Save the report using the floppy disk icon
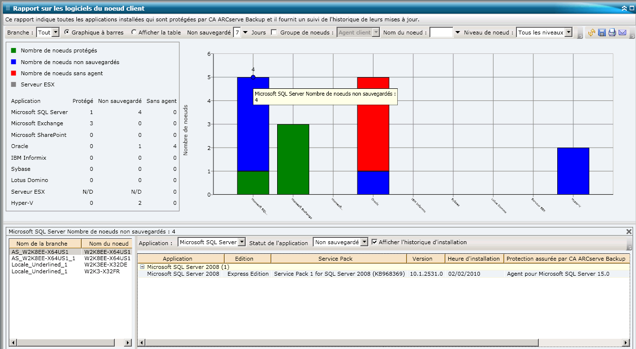The height and width of the screenshot is (349, 636). 601,33
